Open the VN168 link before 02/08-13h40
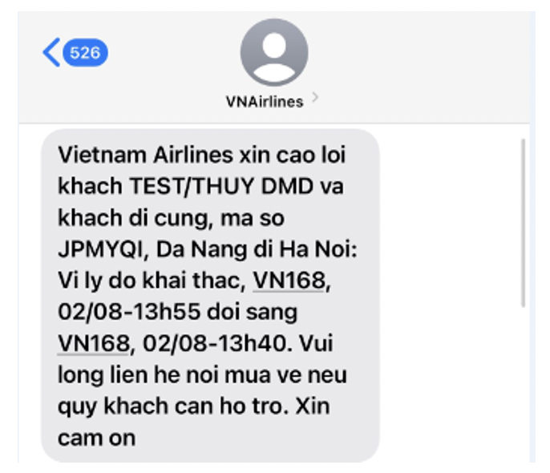This screenshot has height=473, width=550. coord(94,343)
